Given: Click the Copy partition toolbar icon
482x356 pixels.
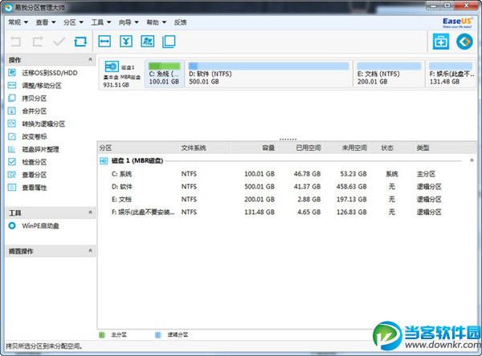Looking at the screenshot, I should point(169,41).
